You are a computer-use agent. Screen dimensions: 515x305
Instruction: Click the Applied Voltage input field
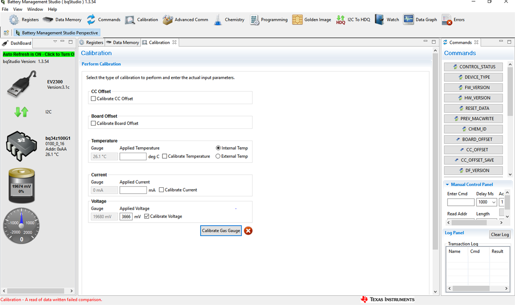126,216
